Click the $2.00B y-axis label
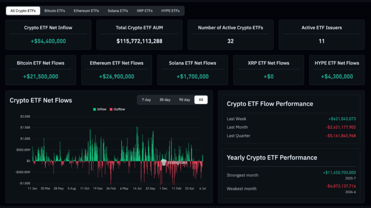371x208 pixels. pos(25,117)
